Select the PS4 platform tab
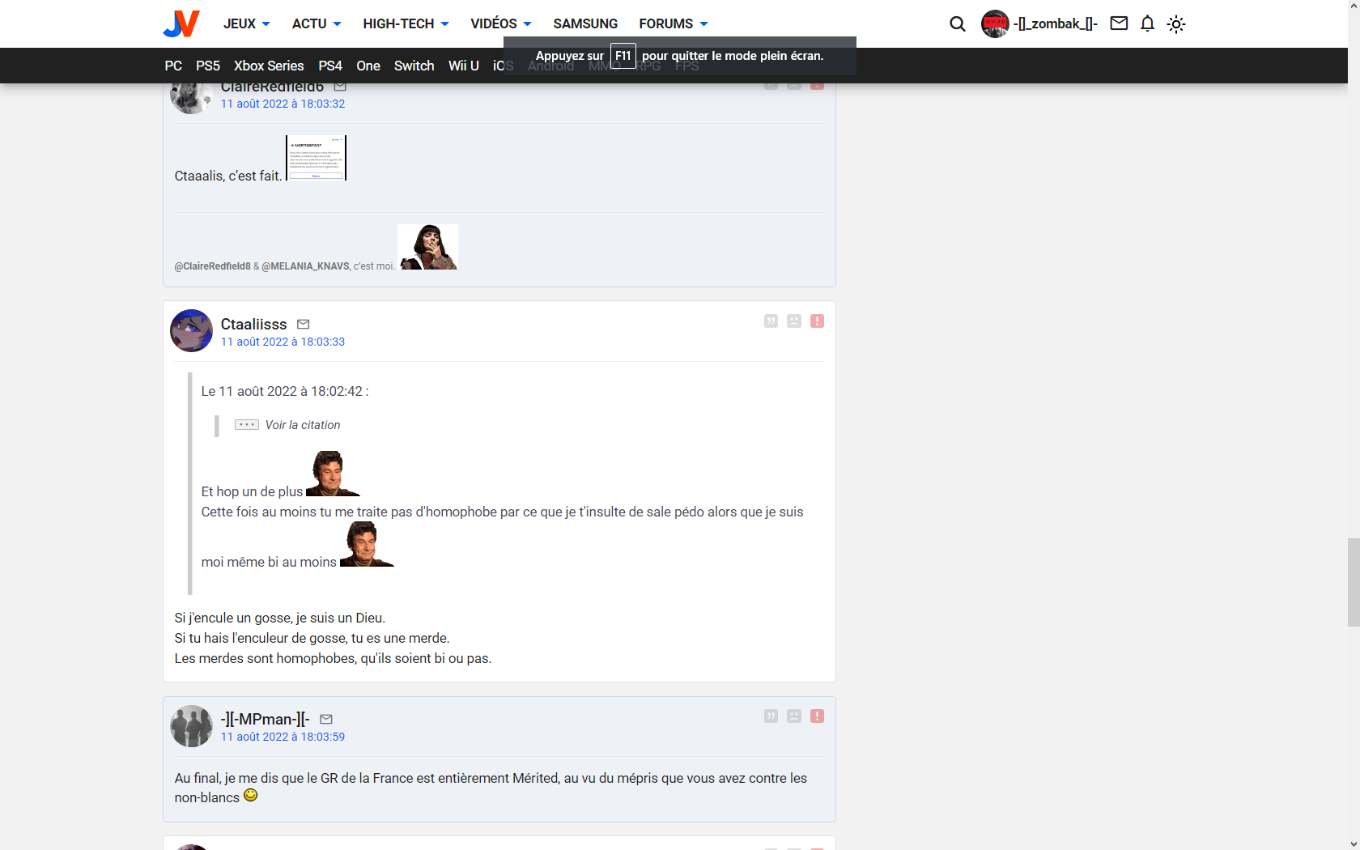The height and width of the screenshot is (850, 1360). [x=330, y=66]
